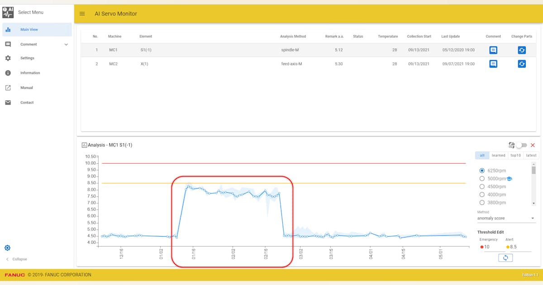Edit the Alert threshold value 8.5
The height and width of the screenshot is (285, 543).
point(514,247)
